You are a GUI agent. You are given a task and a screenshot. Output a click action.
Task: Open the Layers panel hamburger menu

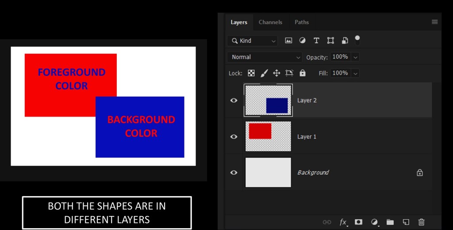click(434, 22)
